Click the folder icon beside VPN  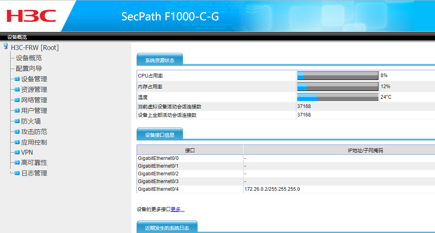tap(17, 152)
